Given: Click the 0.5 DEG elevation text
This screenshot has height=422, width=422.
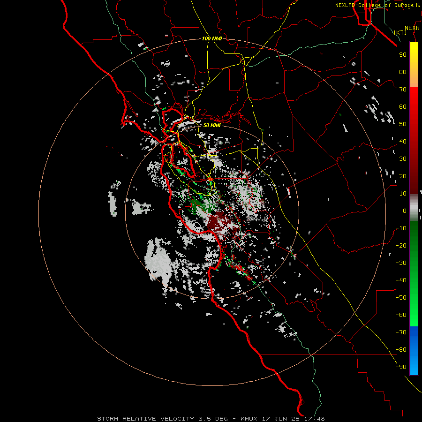Looking at the screenshot, I should pyautogui.click(x=213, y=419).
